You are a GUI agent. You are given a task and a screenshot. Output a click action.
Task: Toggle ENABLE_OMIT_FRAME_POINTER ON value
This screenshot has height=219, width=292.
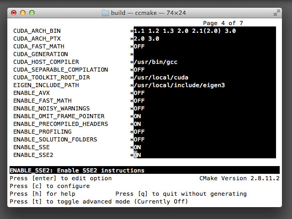tap(137, 116)
